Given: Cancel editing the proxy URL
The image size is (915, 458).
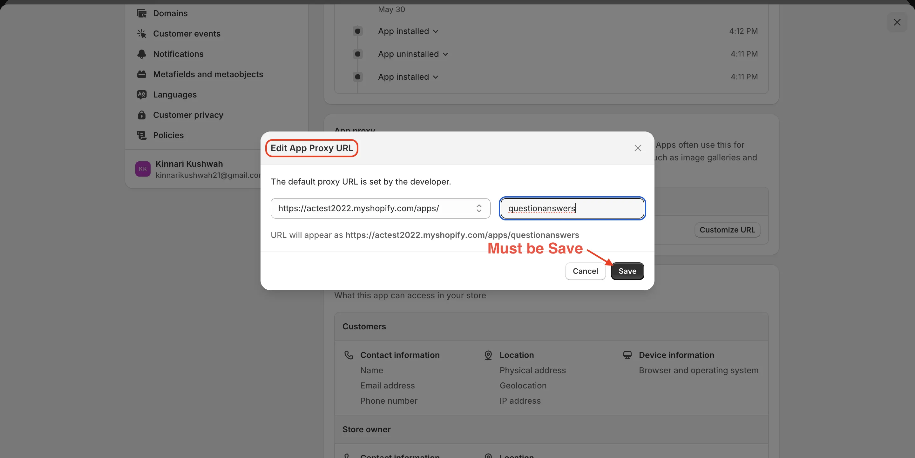Looking at the screenshot, I should point(585,271).
